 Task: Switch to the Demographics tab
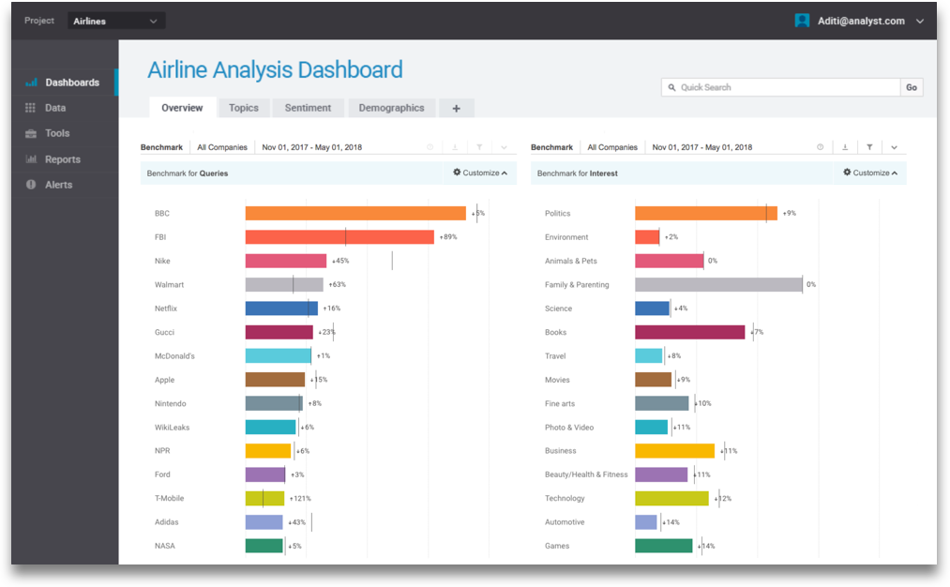(391, 108)
